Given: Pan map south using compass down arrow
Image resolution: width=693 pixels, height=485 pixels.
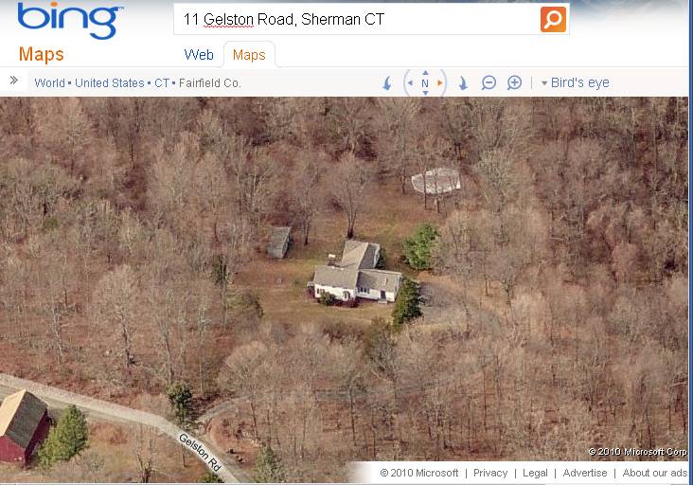Looking at the screenshot, I should pyautogui.click(x=425, y=93).
